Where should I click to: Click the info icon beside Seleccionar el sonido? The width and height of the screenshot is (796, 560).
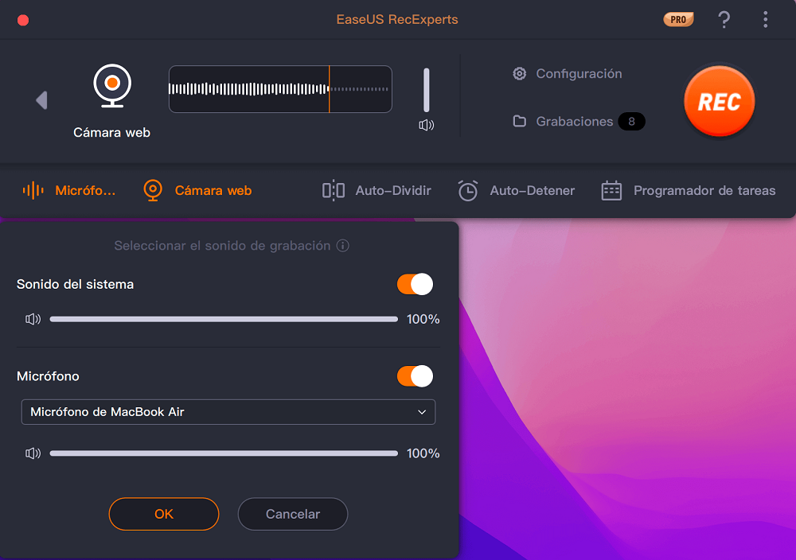(343, 246)
